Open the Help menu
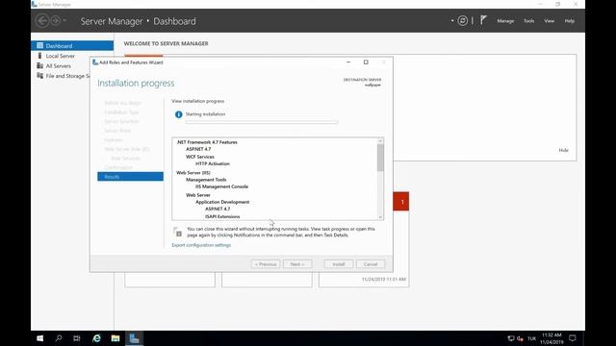 pos(569,21)
